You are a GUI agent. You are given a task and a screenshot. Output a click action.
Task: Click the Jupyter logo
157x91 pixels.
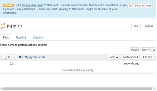point(12,26)
